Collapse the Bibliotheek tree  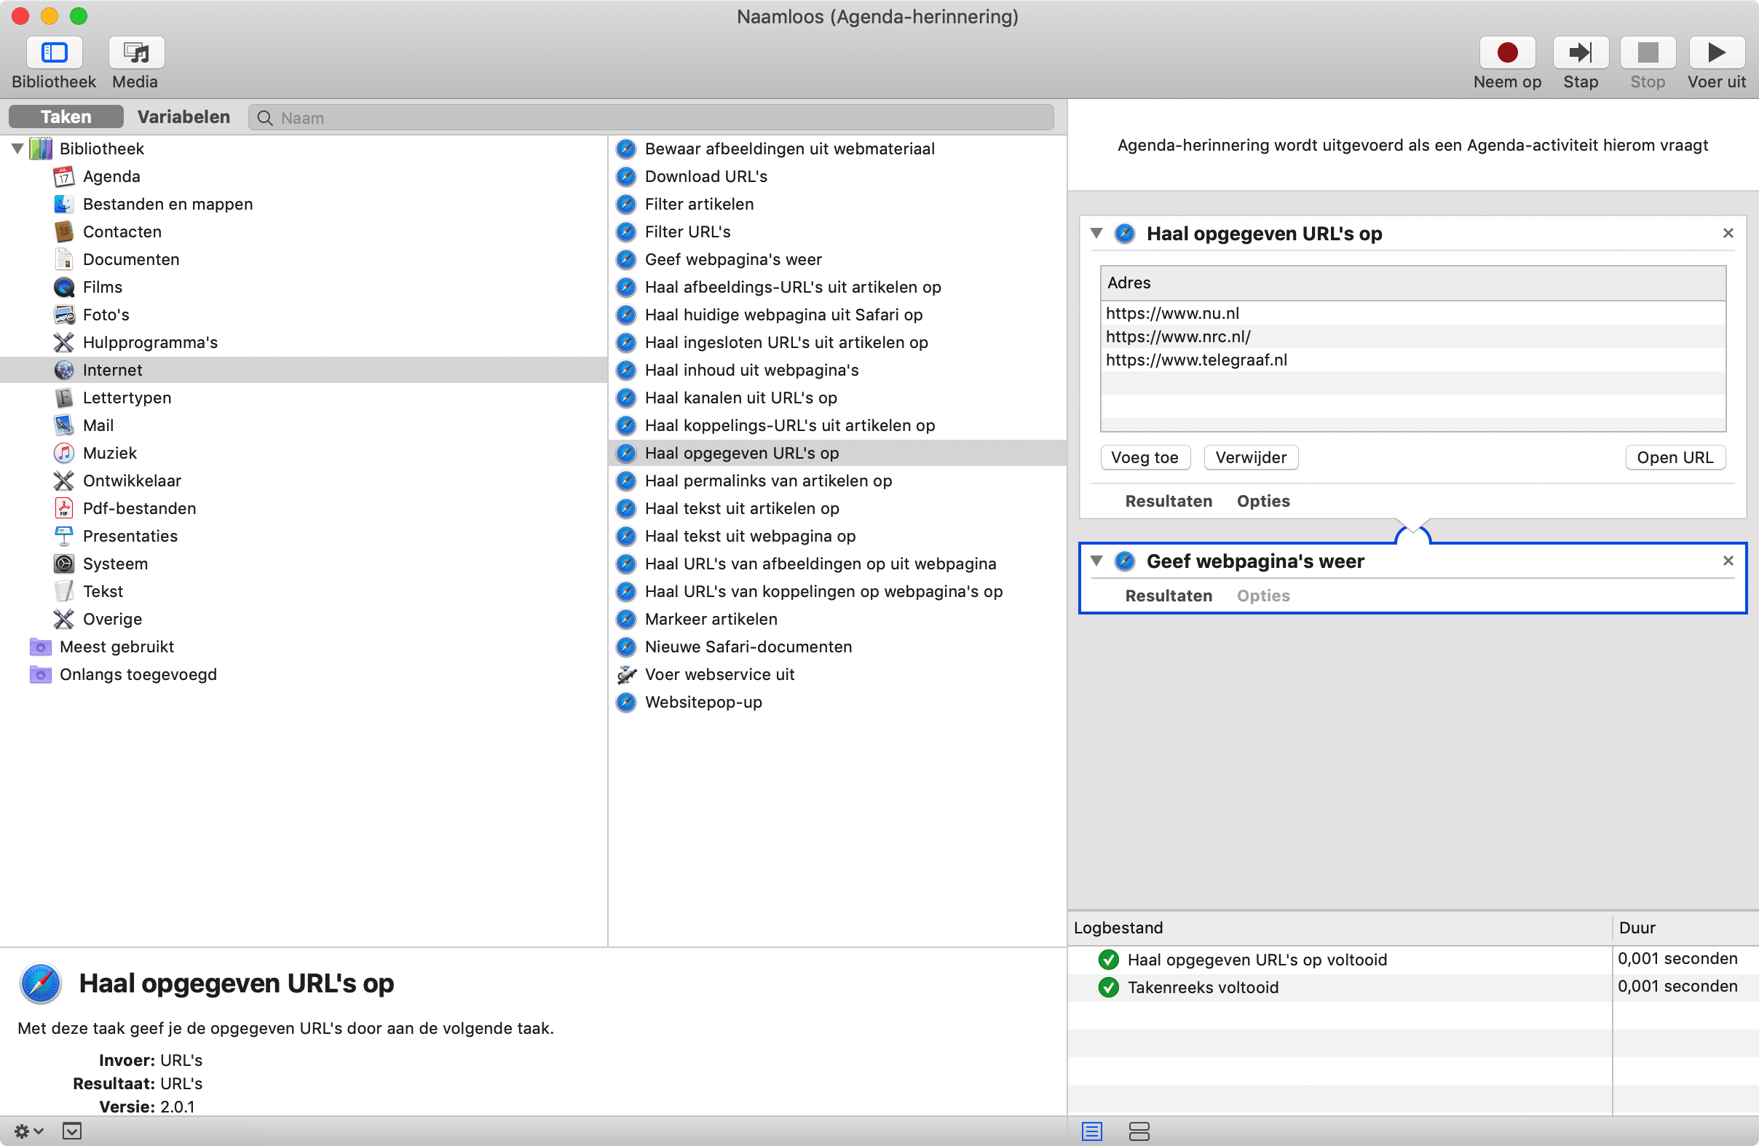point(17,149)
